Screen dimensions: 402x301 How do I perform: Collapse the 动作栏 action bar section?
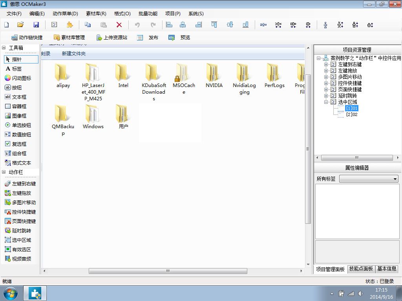4,172
